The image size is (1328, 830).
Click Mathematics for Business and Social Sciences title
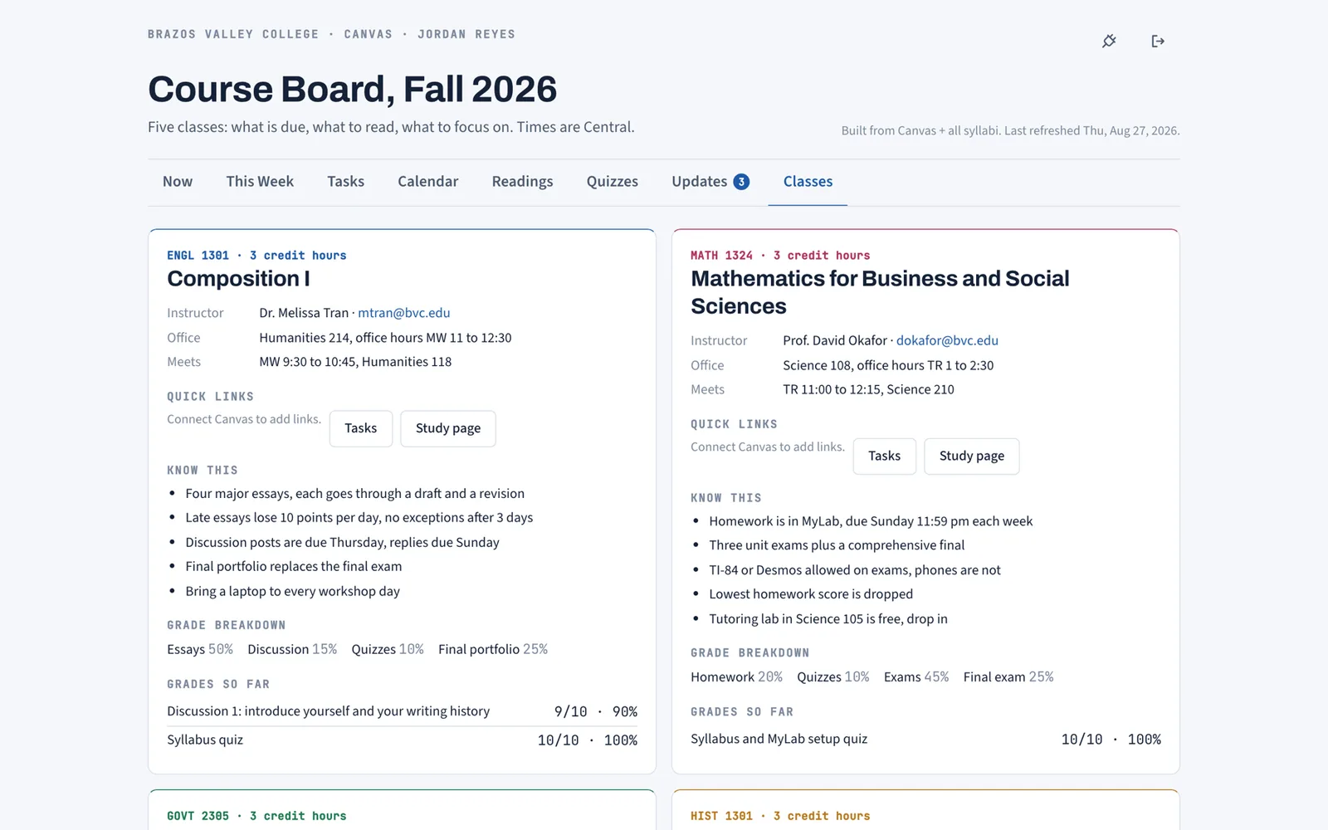(880, 292)
